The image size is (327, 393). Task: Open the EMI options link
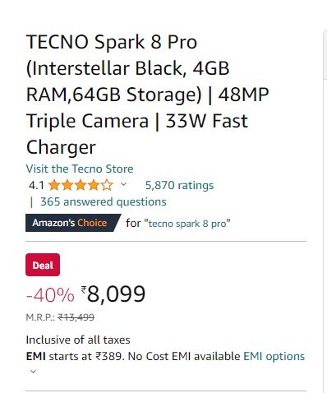274,357
